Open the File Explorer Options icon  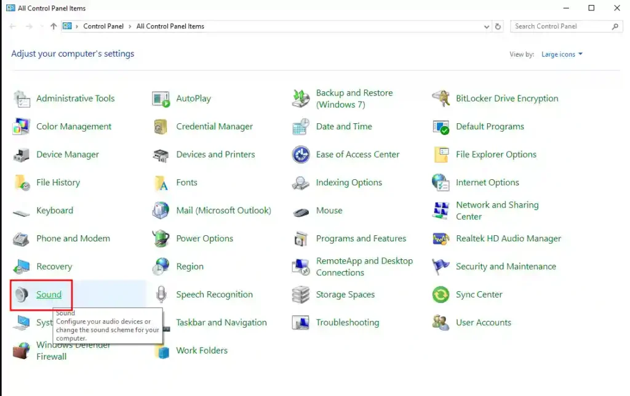441,155
